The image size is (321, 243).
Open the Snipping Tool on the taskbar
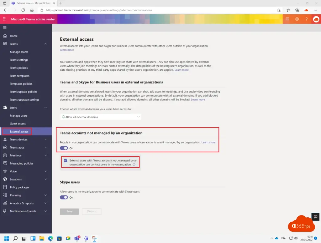(x=95, y=238)
